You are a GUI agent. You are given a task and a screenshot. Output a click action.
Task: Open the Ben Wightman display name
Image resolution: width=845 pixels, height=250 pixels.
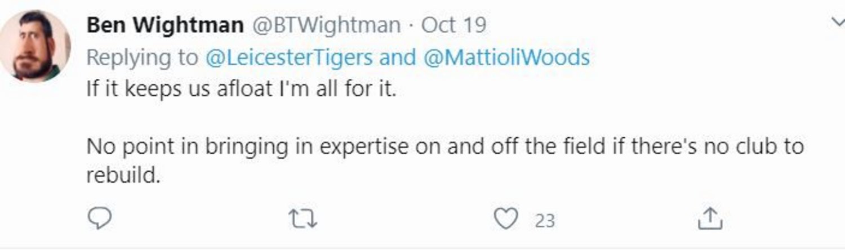pos(165,25)
